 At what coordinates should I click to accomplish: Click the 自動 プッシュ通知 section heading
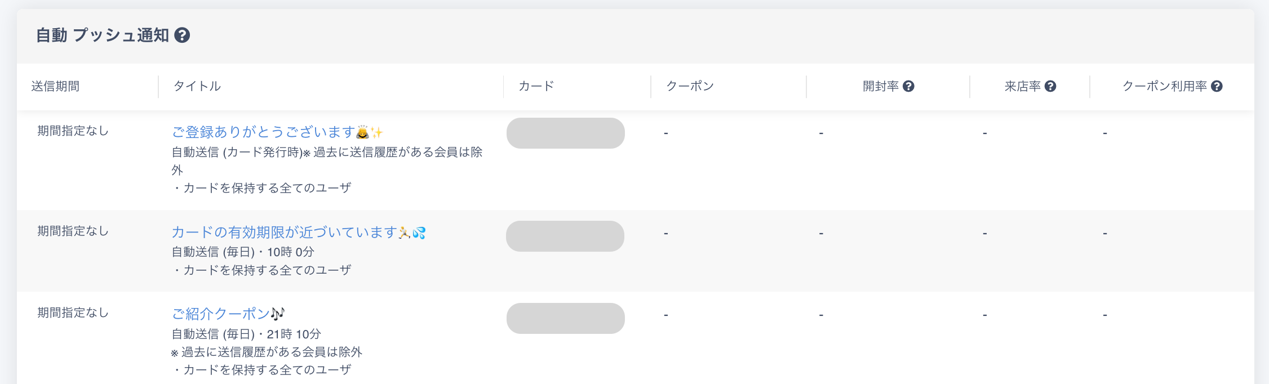pos(103,35)
